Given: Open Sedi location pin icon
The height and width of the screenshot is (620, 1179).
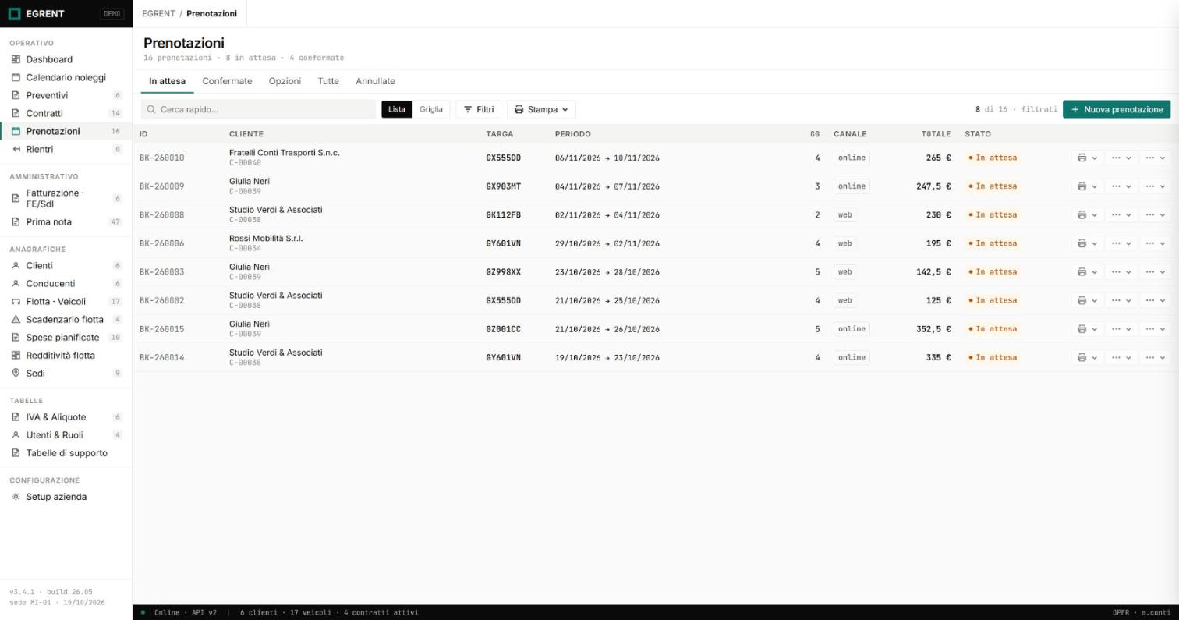Looking at the screenshot, I should [16, 373].
